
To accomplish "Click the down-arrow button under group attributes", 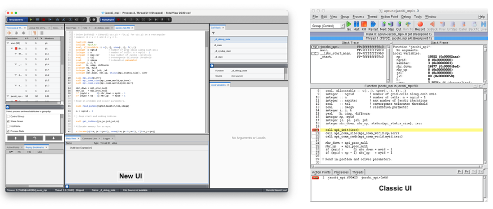I will click(53, 138).
